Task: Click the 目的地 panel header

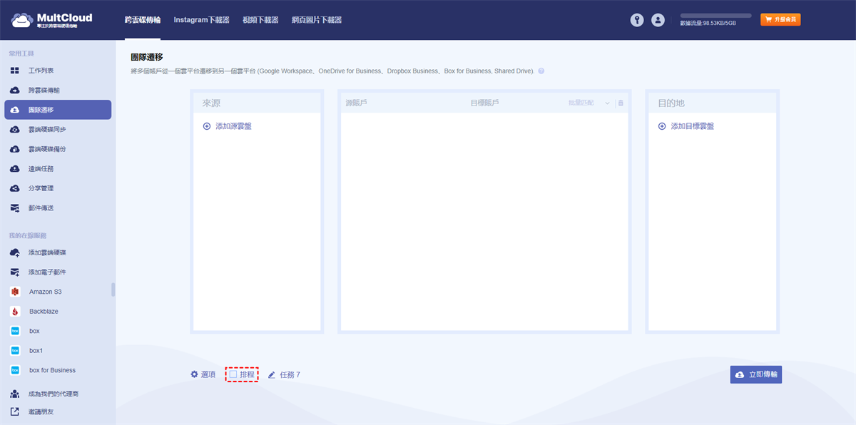Action: [x=712, y=103]
